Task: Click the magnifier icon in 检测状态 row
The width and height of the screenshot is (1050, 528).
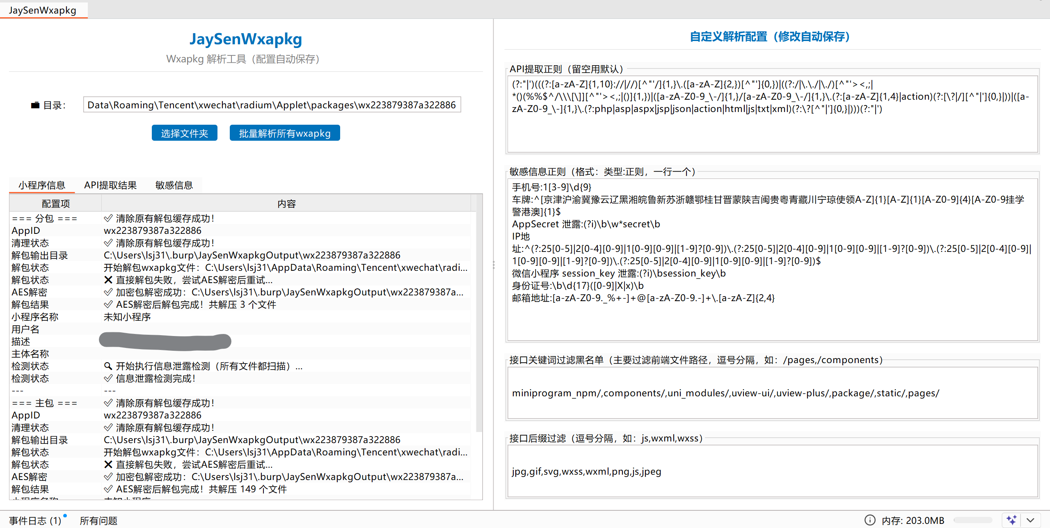Action: point(108,366)
